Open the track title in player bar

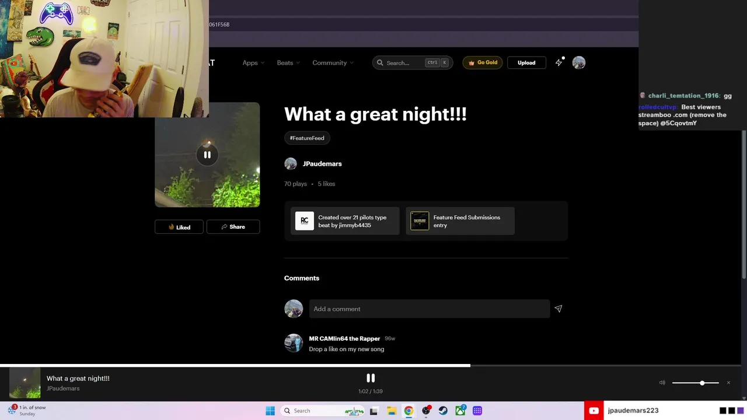point(78,379)
